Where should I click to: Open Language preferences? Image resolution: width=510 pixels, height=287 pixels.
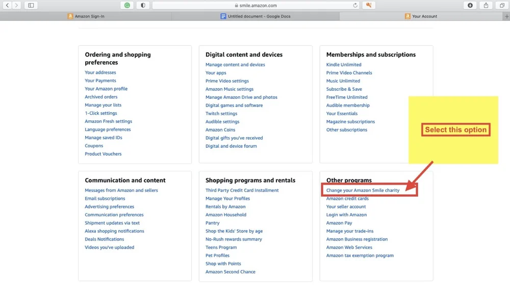(x=108, y=129)
